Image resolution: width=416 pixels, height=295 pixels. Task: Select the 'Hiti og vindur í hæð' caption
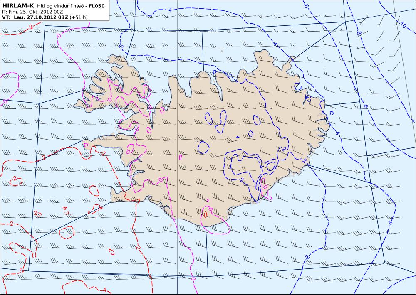pyautogui.click(x=60, y=6)
